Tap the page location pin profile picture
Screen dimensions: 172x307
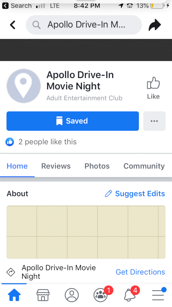coord(24,86)
